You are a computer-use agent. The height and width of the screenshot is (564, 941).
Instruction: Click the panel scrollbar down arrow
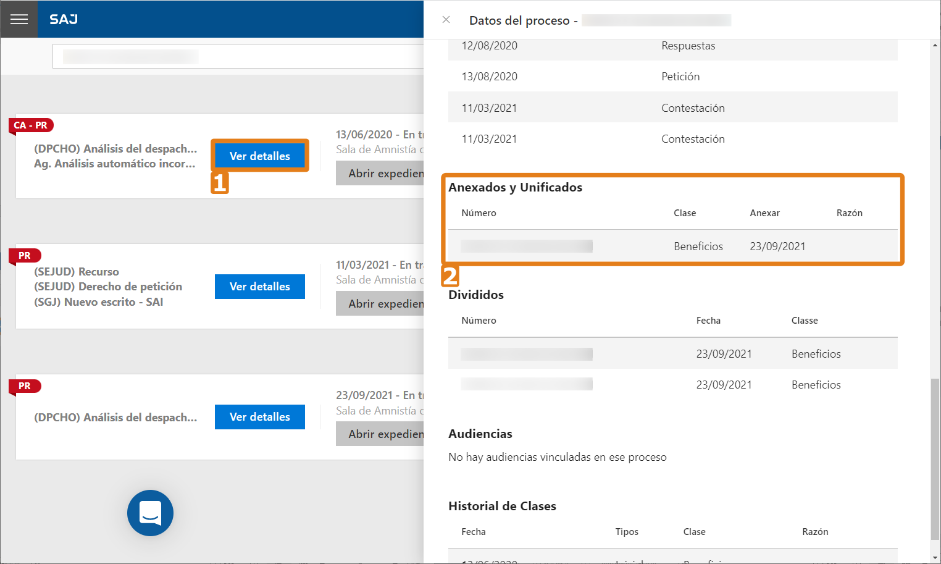(935, 558)
